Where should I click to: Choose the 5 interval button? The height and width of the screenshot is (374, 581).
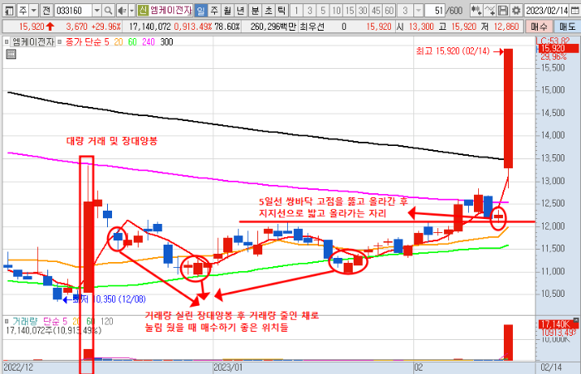tap(323, 11)
